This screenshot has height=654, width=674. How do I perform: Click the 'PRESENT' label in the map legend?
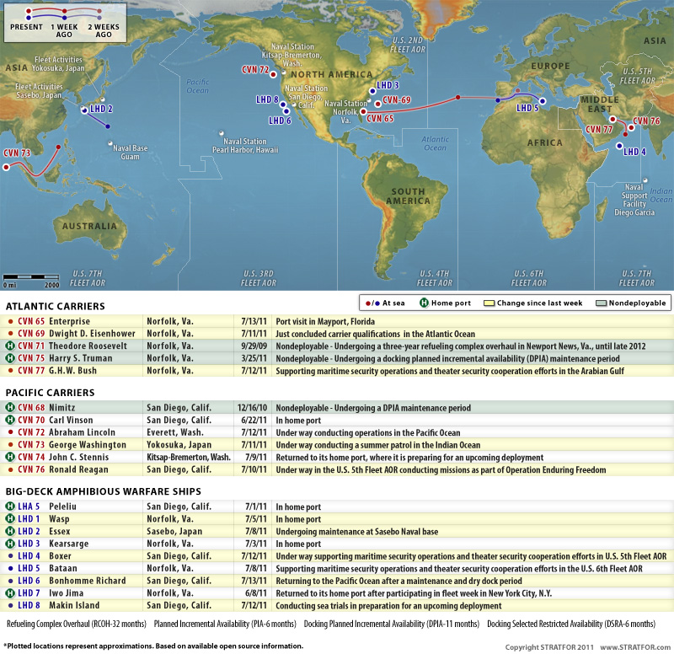(x=26, y=27)
